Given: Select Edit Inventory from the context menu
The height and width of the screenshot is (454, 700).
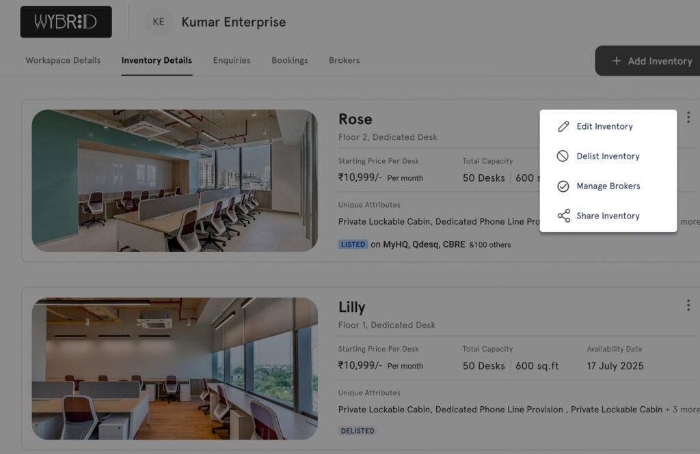Looking at the screenshot, I should tap(604, 126).
